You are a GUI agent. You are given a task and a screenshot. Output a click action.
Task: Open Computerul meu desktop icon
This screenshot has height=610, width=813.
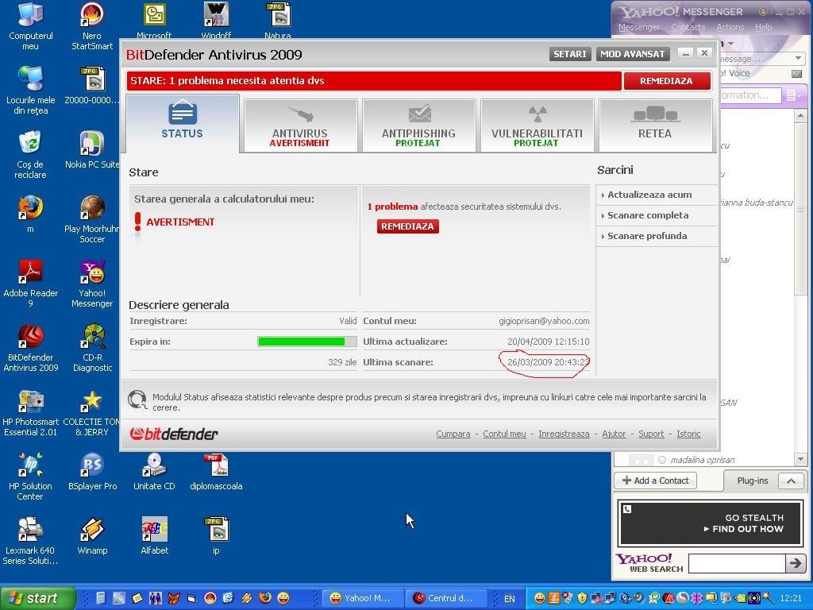pyautogui.click(x=31, y=26)
